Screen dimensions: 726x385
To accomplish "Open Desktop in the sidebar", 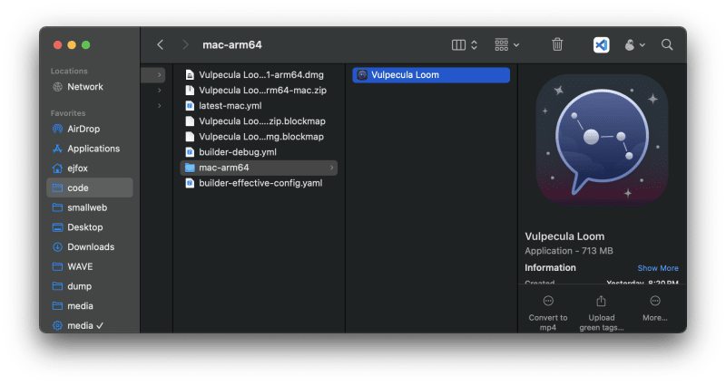I will click(x=90, y=227).
